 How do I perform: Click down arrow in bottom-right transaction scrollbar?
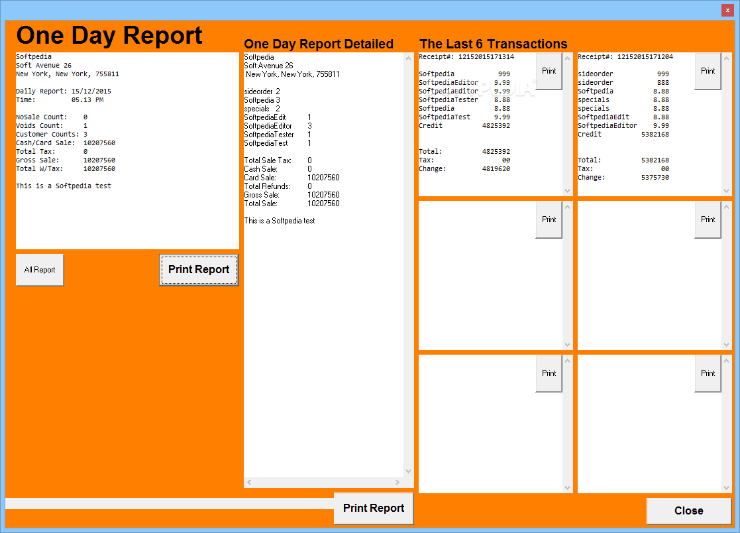coord(726,488)
